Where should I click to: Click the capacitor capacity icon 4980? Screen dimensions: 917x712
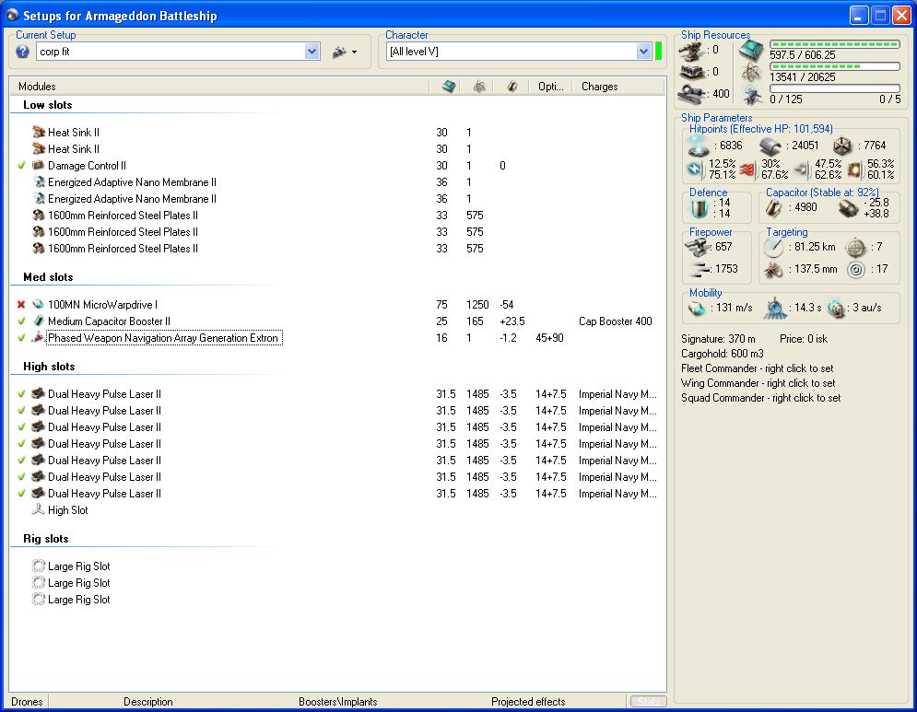point(774,207)
